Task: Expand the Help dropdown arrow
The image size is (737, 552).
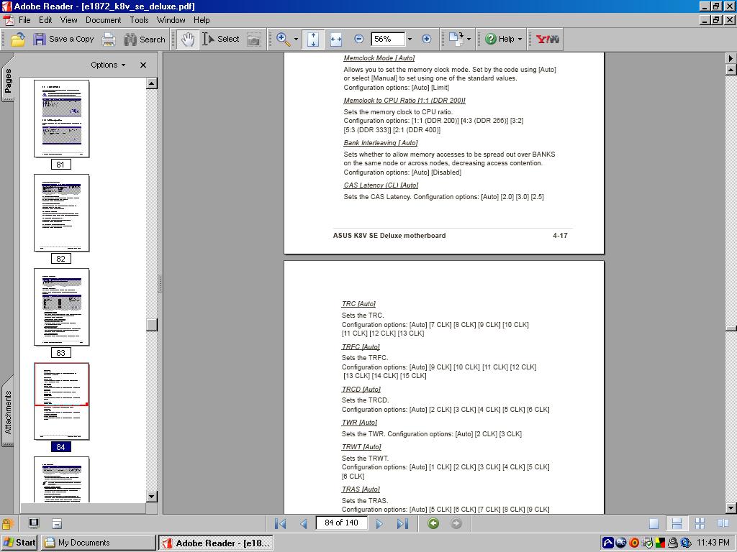Action: [520, 40]
